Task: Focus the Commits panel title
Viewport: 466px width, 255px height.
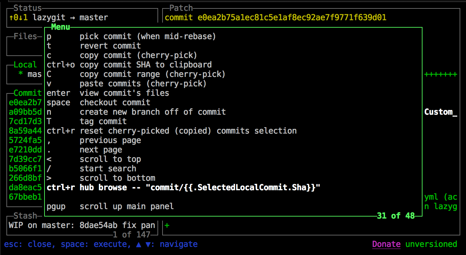Action: [x=28, y=93]
